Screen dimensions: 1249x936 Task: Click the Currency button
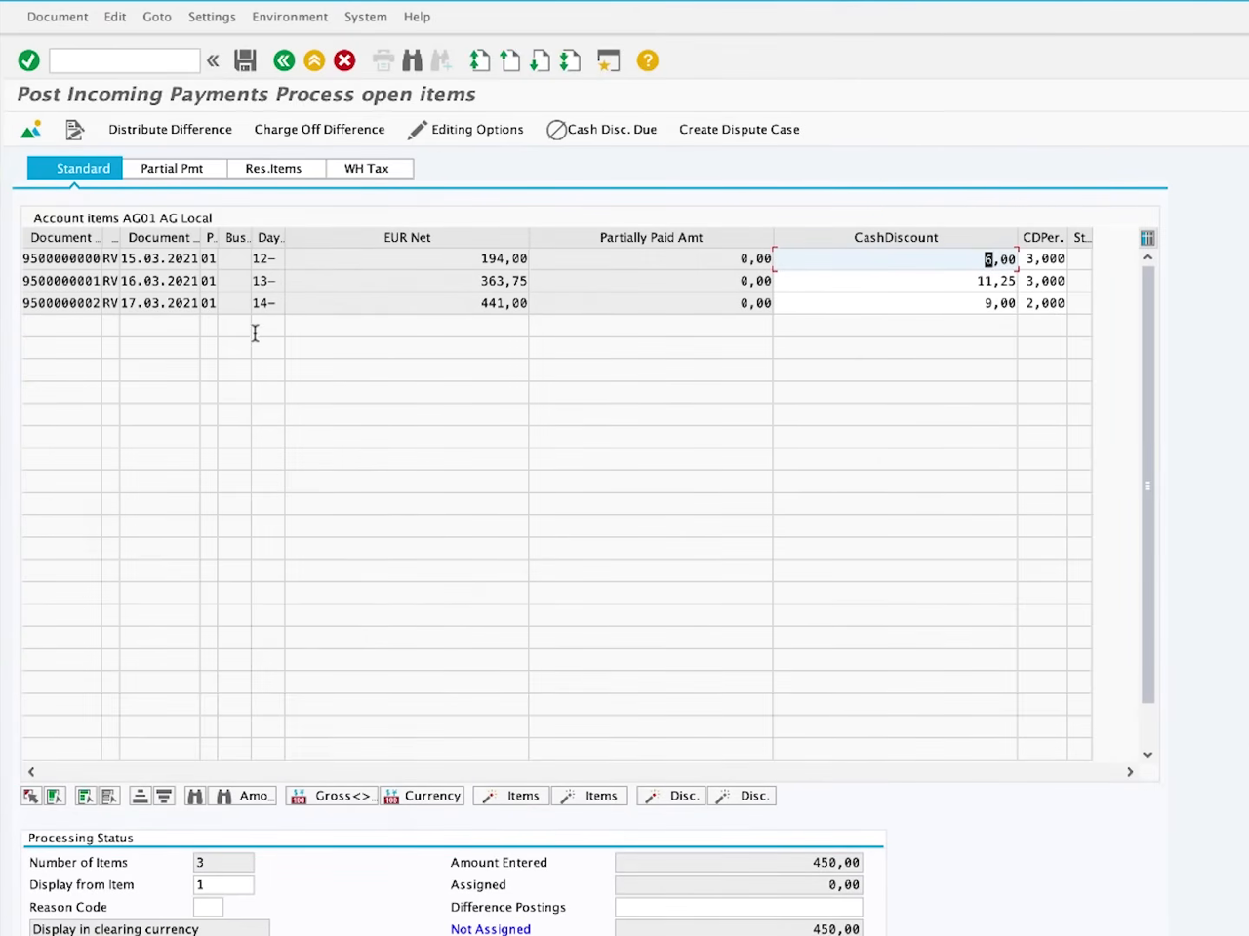(422, 797)
